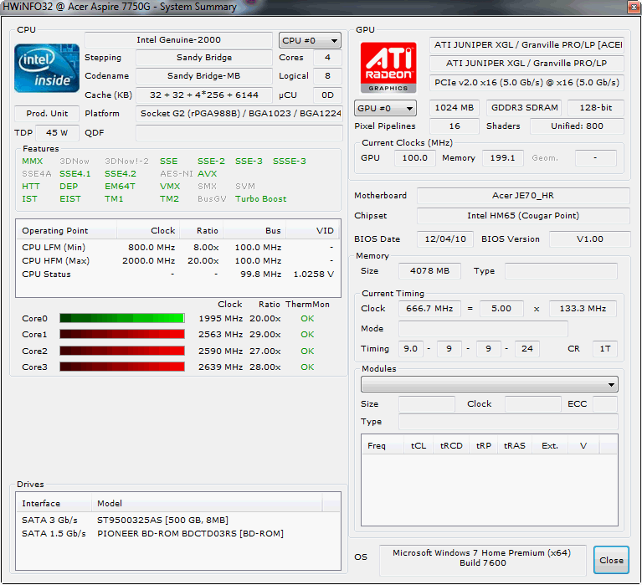Click the GPU clock 100.0 value
Screen dimensions: 642x585
pos(415,158)
